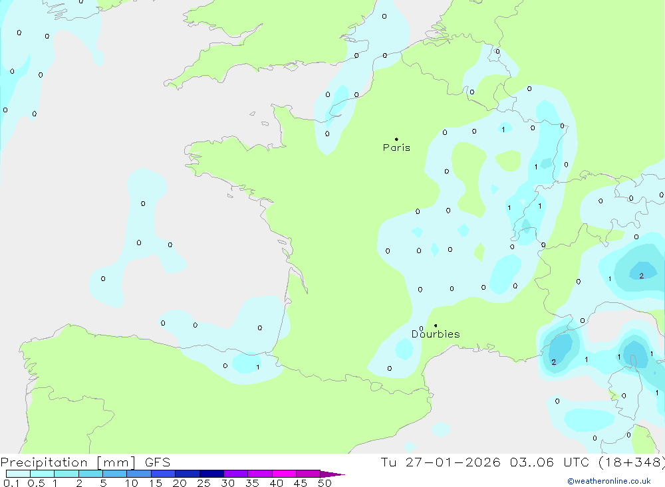Click the '(18+348)' forecast run text
This screenshot has height=487, width=665.
(x=632, y=462)
